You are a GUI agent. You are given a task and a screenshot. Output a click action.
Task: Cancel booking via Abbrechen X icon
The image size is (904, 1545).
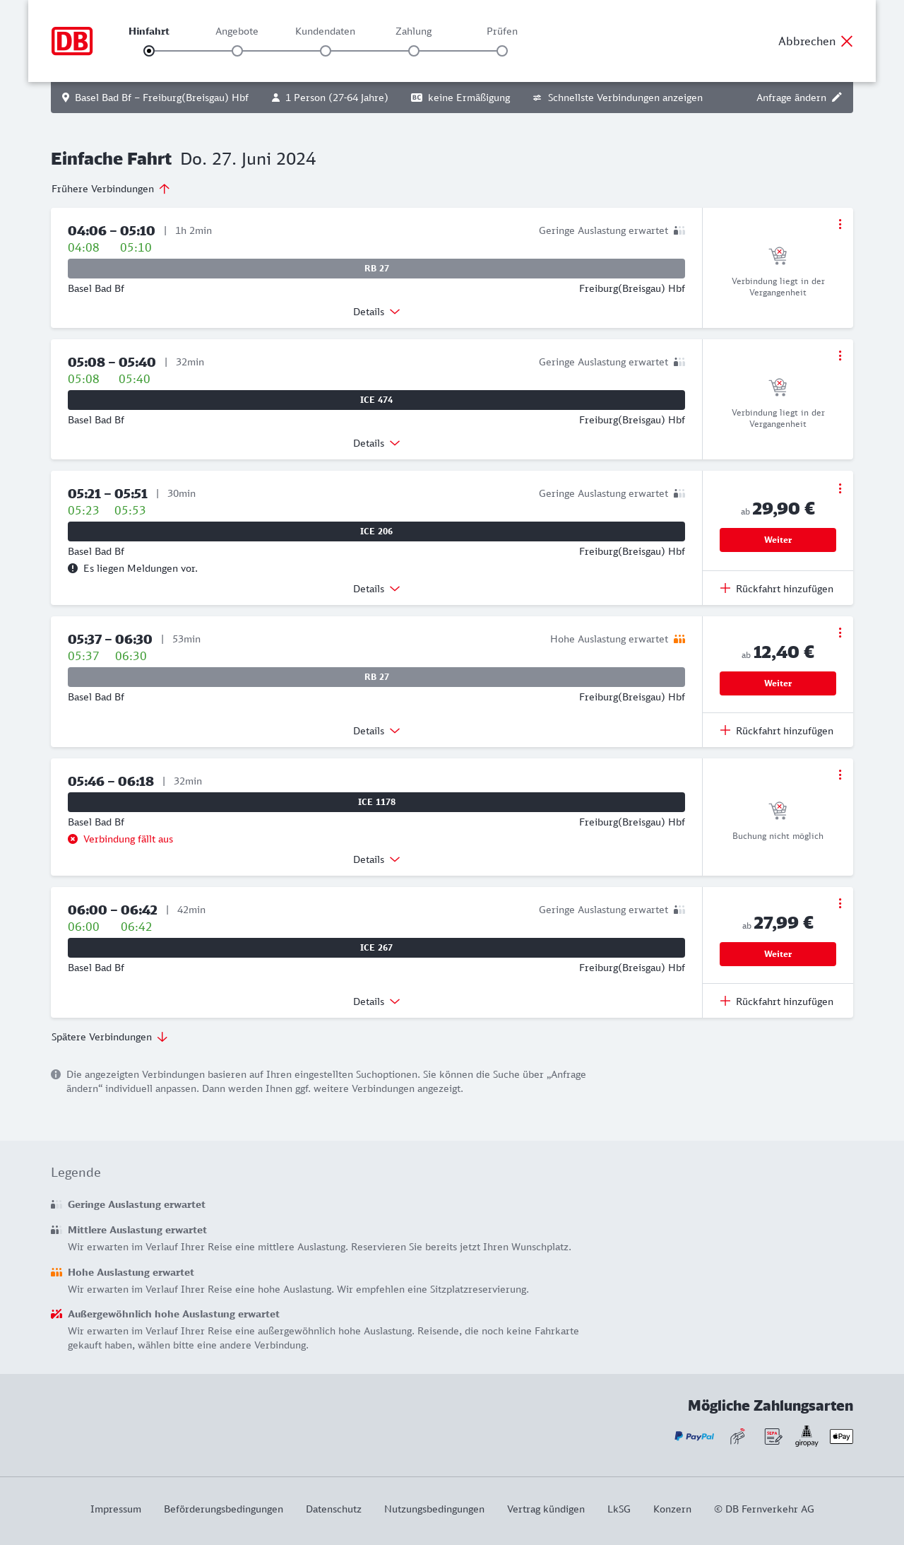tap(847, 41)
